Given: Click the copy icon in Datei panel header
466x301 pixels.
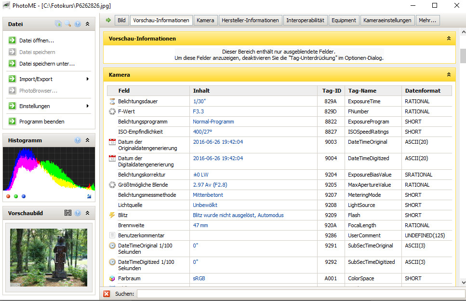Looking at the screenshot, I should pos(58,24).
